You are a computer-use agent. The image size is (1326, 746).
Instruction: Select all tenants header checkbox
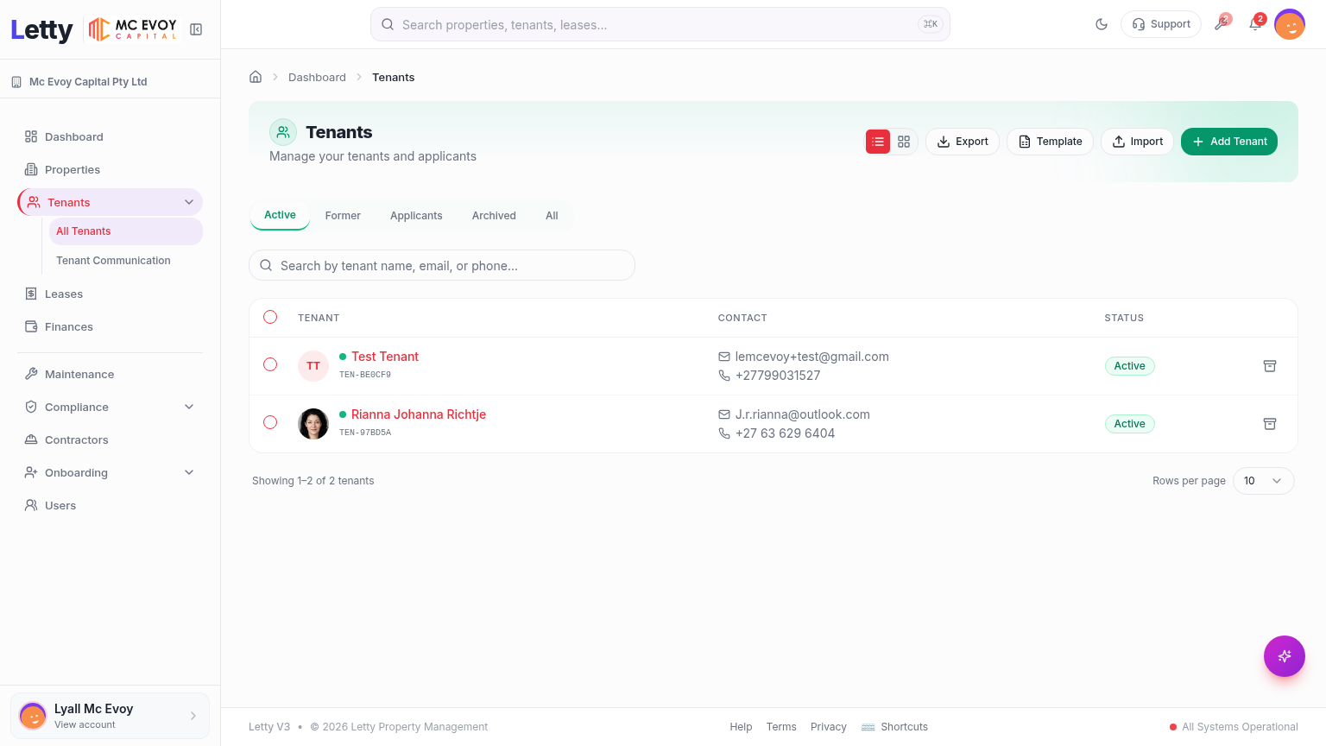tap(270, 317)
